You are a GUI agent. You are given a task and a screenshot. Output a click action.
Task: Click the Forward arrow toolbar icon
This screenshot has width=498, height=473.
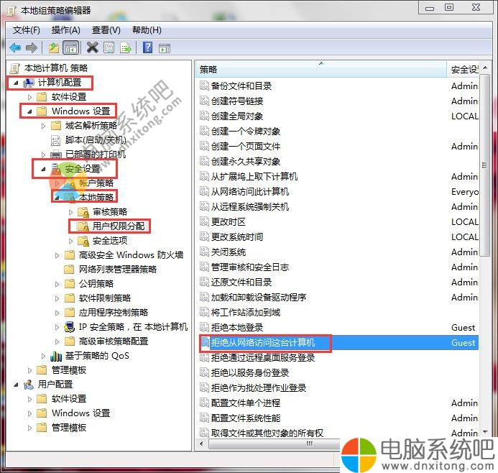(x=31, y=48)
